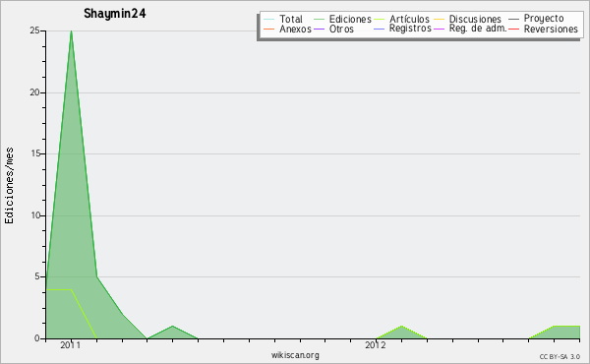
Task: Select the Proyecto legend entry
Action: tap(544, 19)
